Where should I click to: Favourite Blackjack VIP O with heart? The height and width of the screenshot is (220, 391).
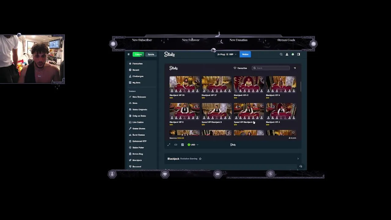click(197, 106)
